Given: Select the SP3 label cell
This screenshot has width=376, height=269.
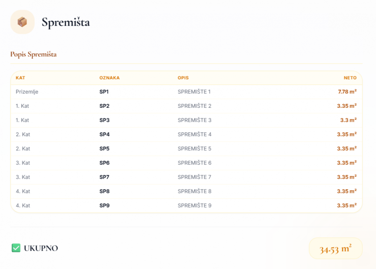Looking at the screenshot, I should tap(104, 120).
